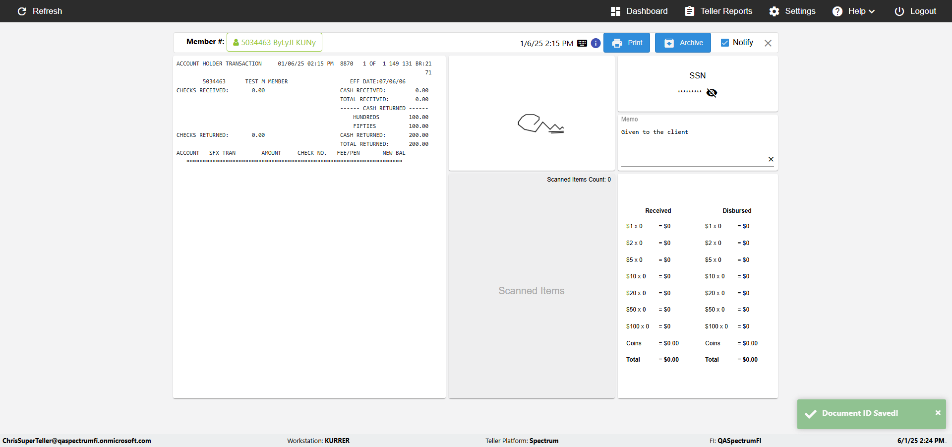Click into the Memo text field
Viewport: 952px width, 447px height.
pos(693,146)
